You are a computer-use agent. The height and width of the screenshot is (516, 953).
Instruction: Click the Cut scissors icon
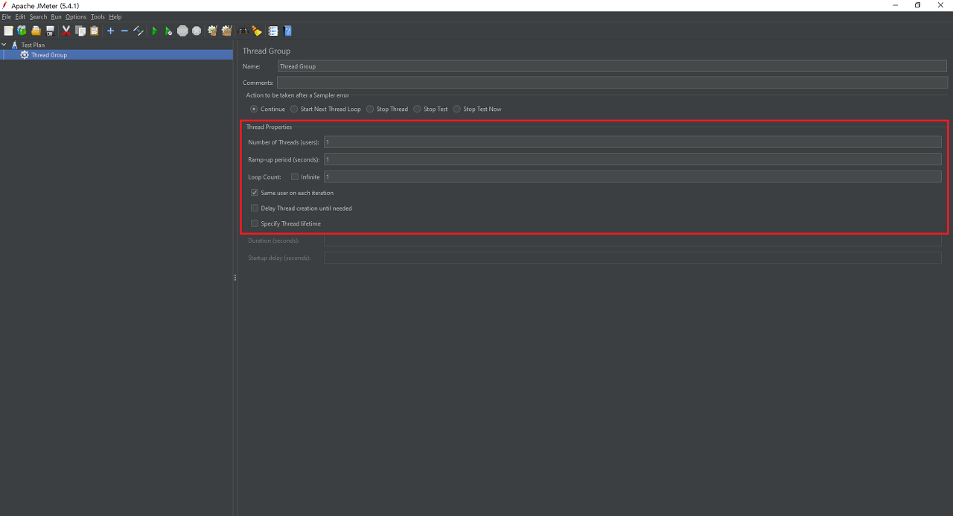pyautogui.click(x=66, y=31)
